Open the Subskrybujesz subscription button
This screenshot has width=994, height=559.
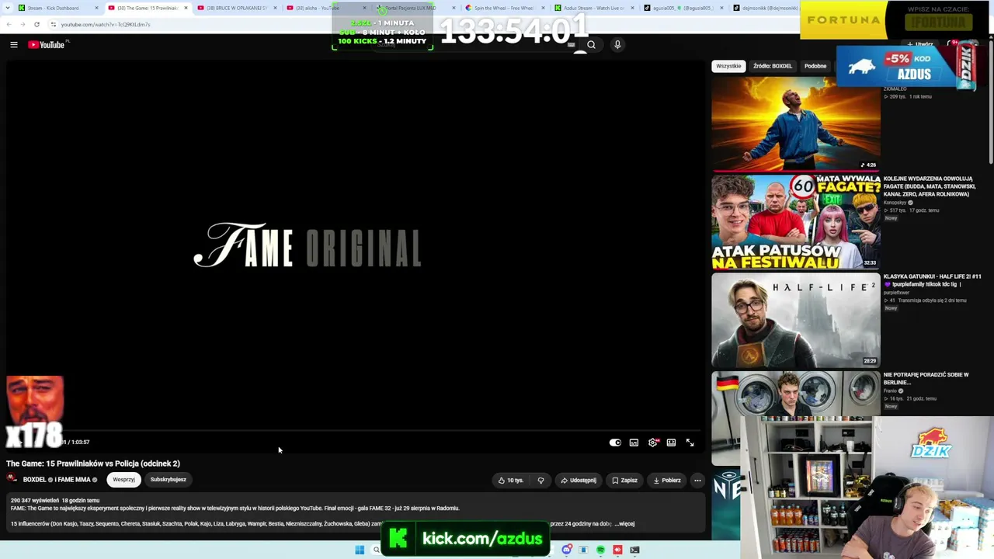(x=169, y=480)
